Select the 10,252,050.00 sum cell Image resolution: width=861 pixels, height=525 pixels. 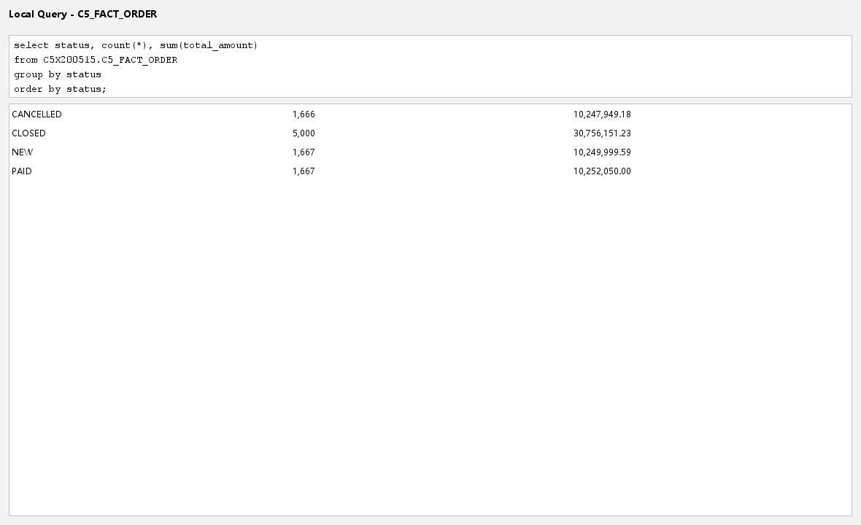click(x=602, y=171)
